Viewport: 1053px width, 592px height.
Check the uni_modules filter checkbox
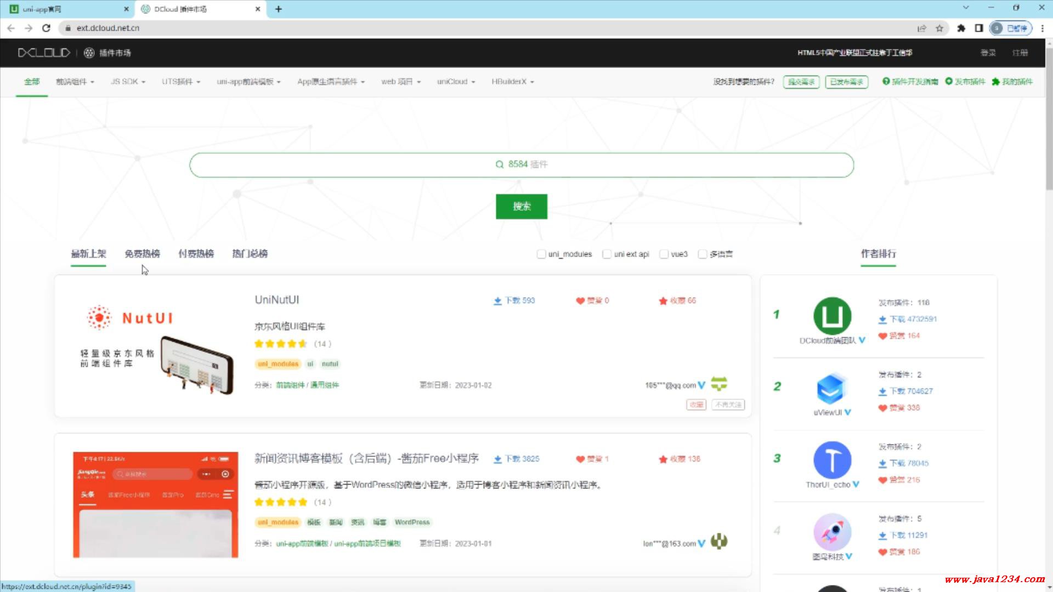[x=541, y=254]
